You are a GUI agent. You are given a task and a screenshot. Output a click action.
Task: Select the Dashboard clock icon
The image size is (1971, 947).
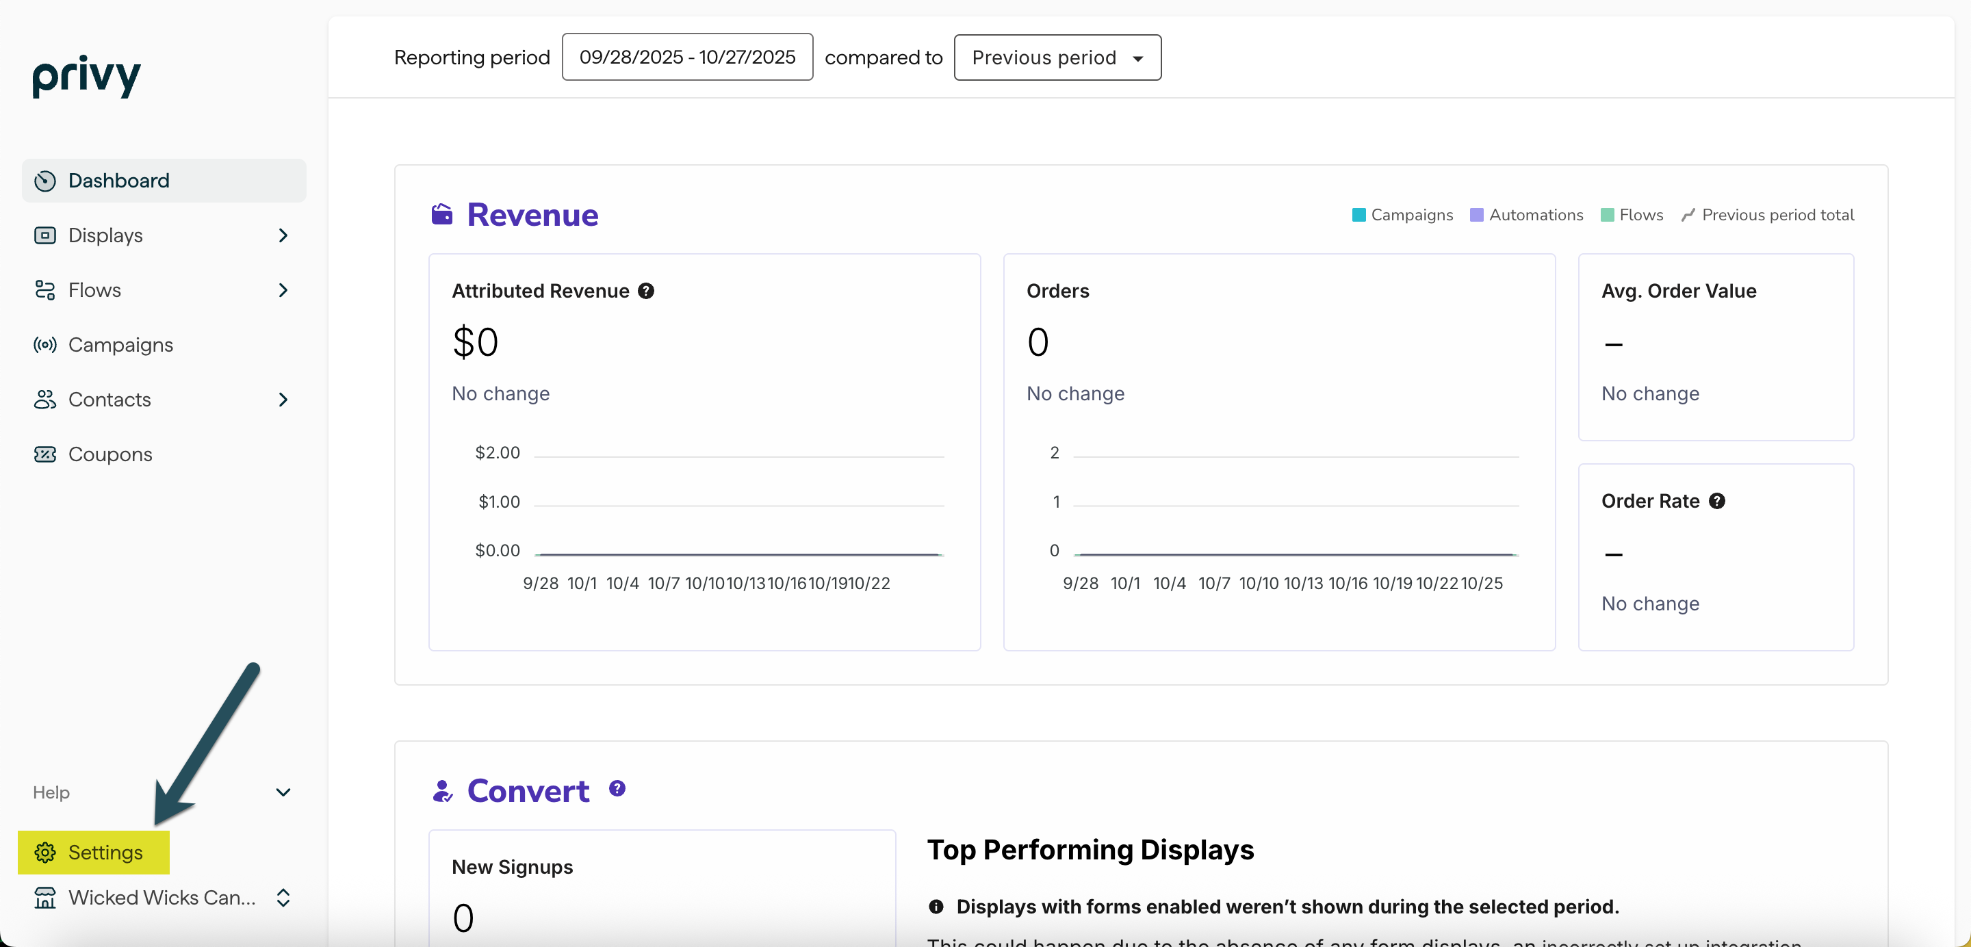pos(44,181)
